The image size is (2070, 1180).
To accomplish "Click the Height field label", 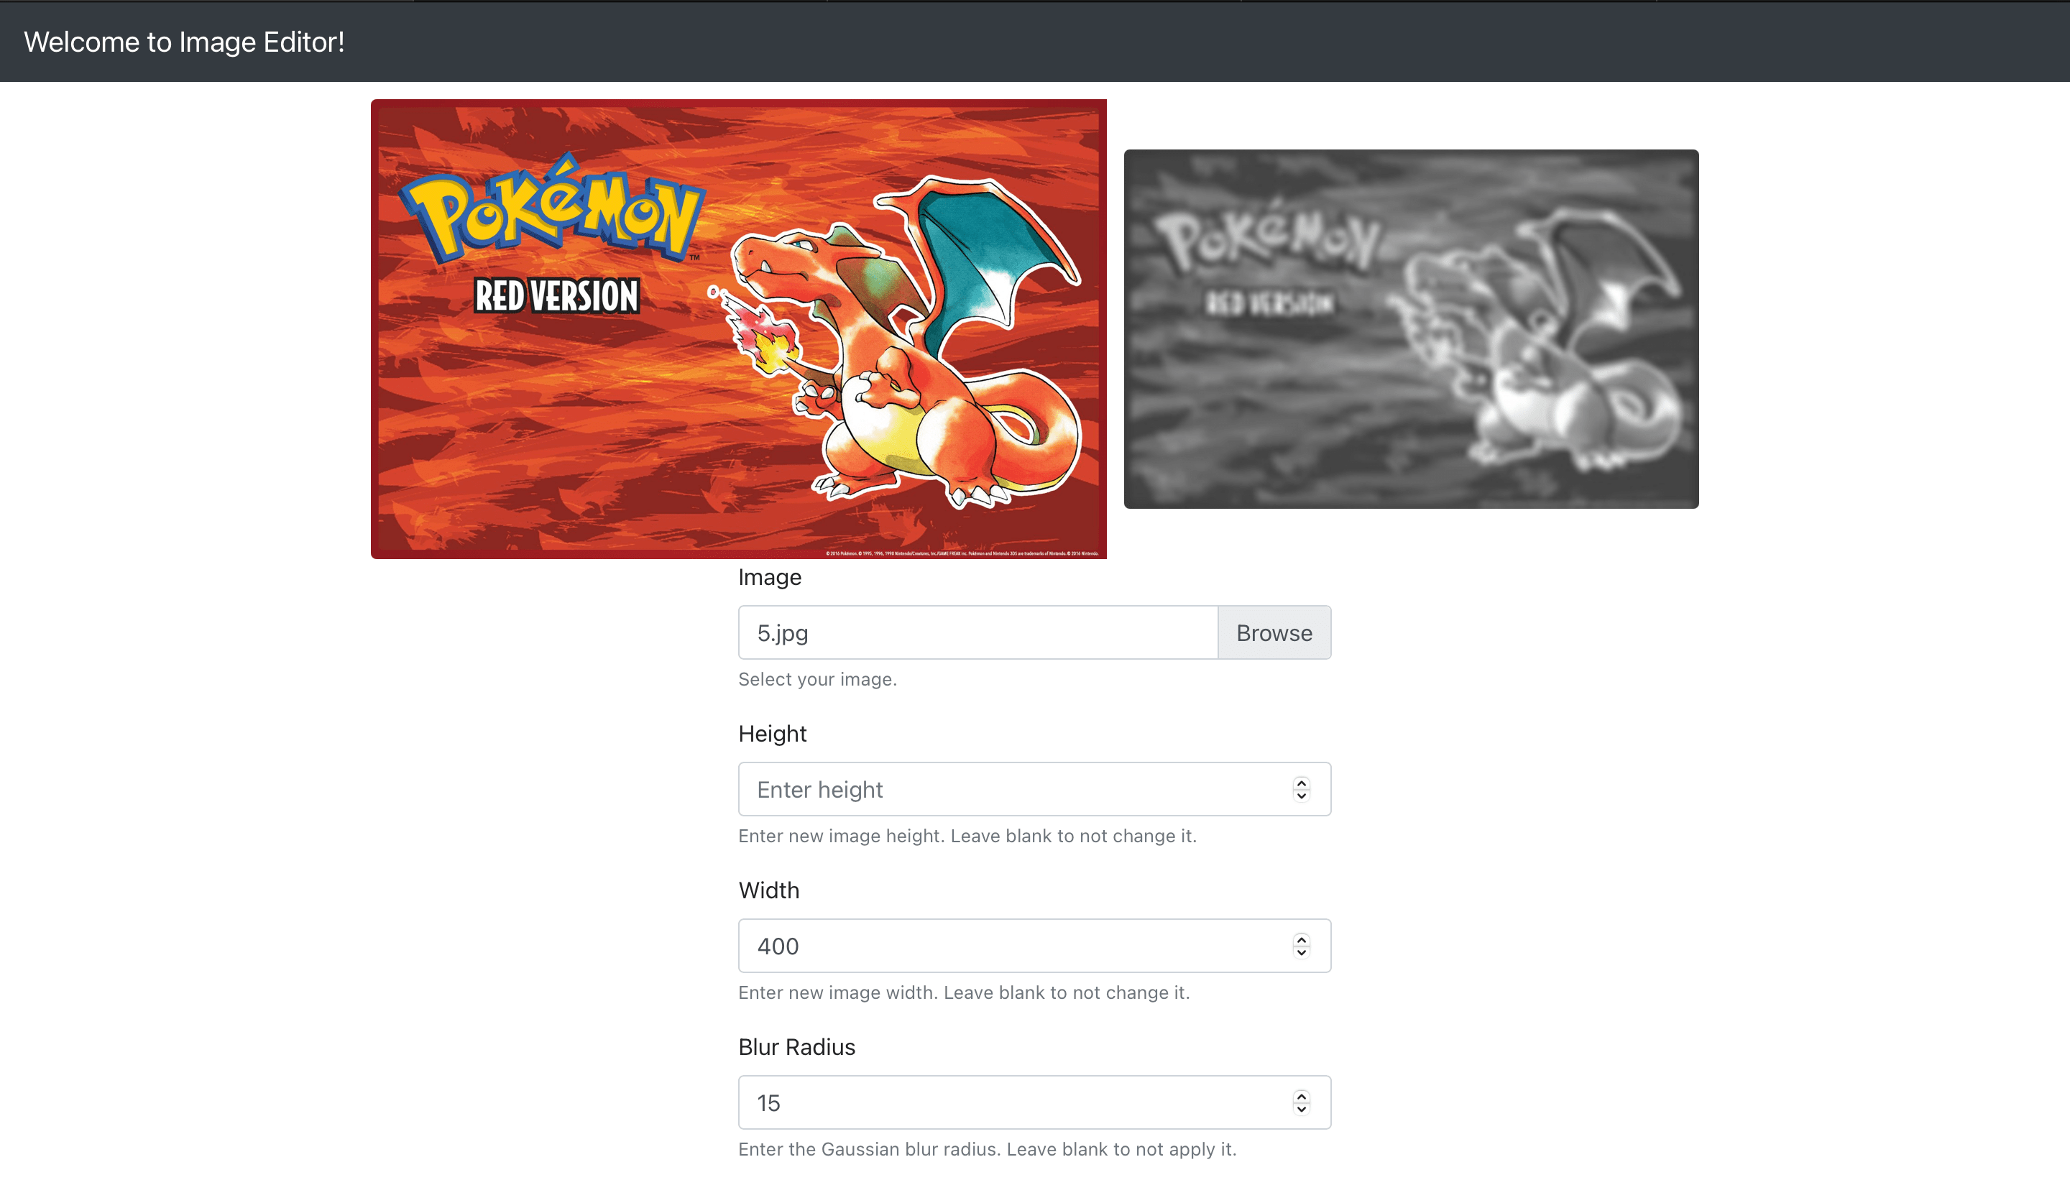I will 773,734.
